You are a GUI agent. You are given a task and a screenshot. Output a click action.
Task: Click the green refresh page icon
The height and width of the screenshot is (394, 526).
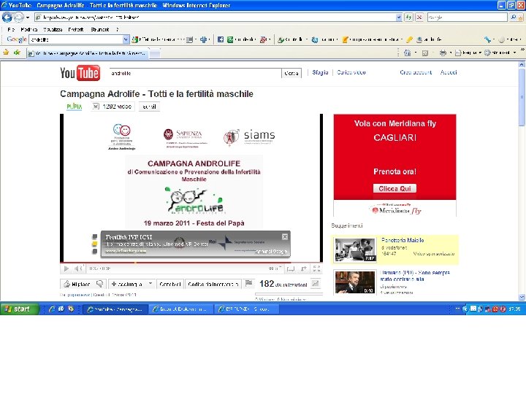(x=408, y=18)
